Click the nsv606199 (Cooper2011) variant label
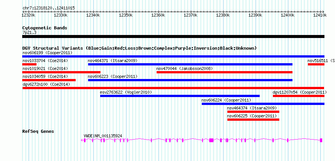 [x=47, y=53]
